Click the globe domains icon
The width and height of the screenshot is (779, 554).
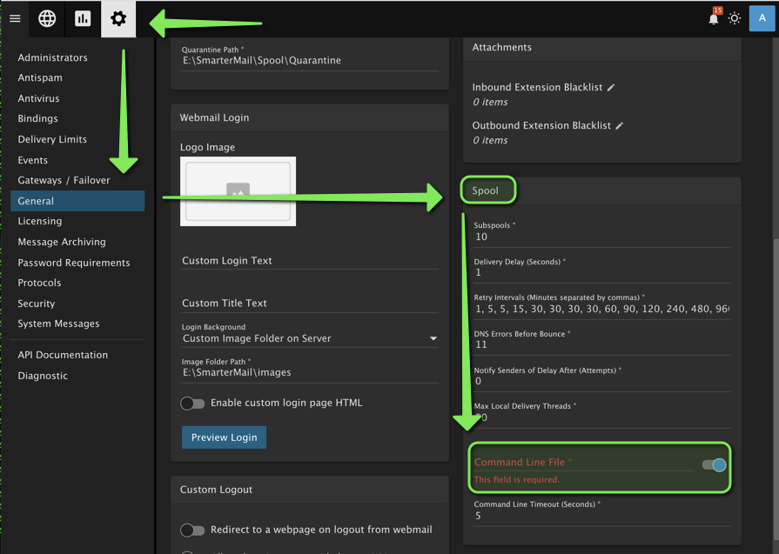pos(47,18)
